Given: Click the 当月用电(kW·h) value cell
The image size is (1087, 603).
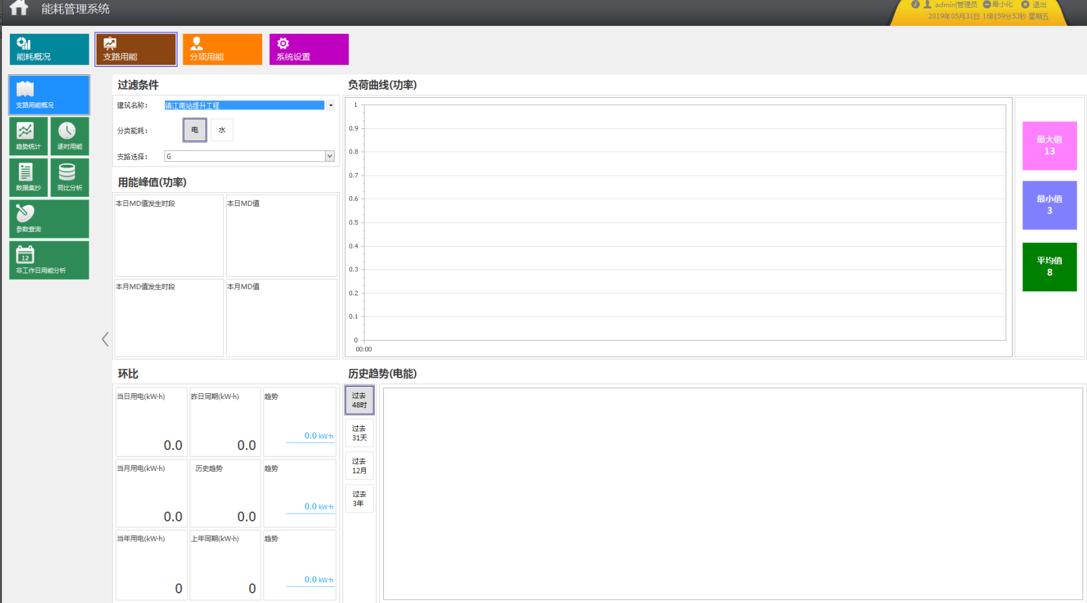Looking at the screenshot, I should point(151,493).
